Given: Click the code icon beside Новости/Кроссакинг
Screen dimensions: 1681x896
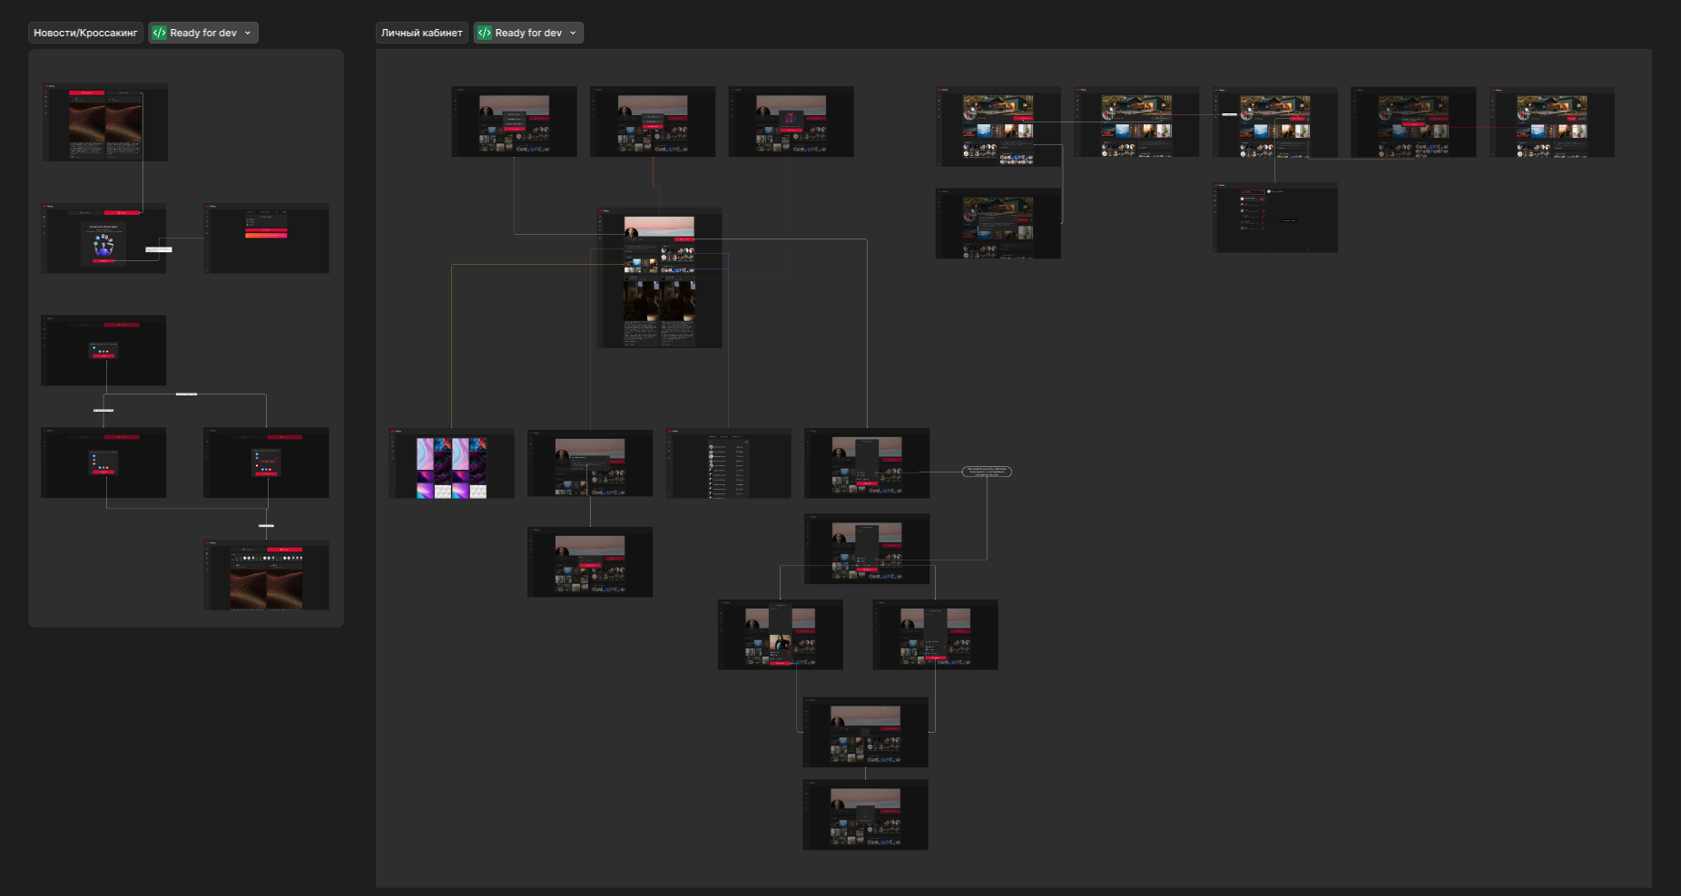Looking at the screenshot, I should [160, 33].
